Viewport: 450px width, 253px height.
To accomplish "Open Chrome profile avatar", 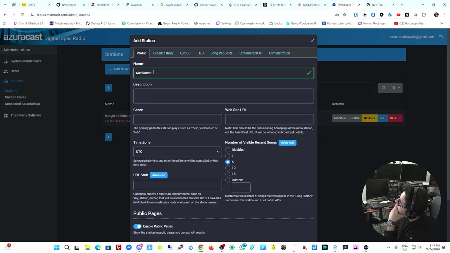I will pyautogui.click(x=436, y=15).
